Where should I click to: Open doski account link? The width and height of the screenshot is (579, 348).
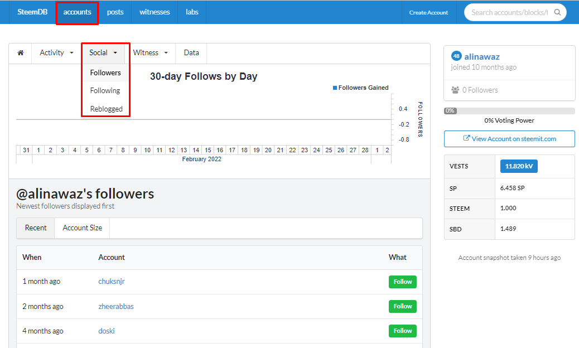pos(107,331)
